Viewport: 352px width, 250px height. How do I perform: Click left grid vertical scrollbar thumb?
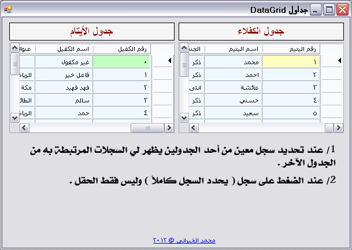(15, 64)
